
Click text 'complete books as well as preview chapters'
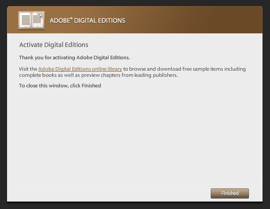[70, 75]
